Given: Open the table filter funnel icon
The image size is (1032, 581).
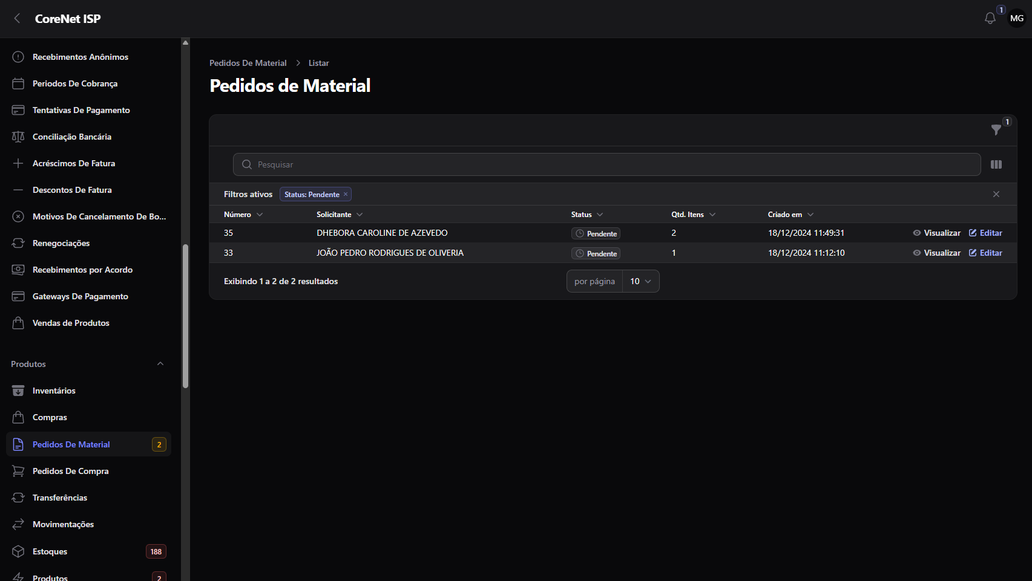Looking at the screenshot, I should tap(996, 130).
